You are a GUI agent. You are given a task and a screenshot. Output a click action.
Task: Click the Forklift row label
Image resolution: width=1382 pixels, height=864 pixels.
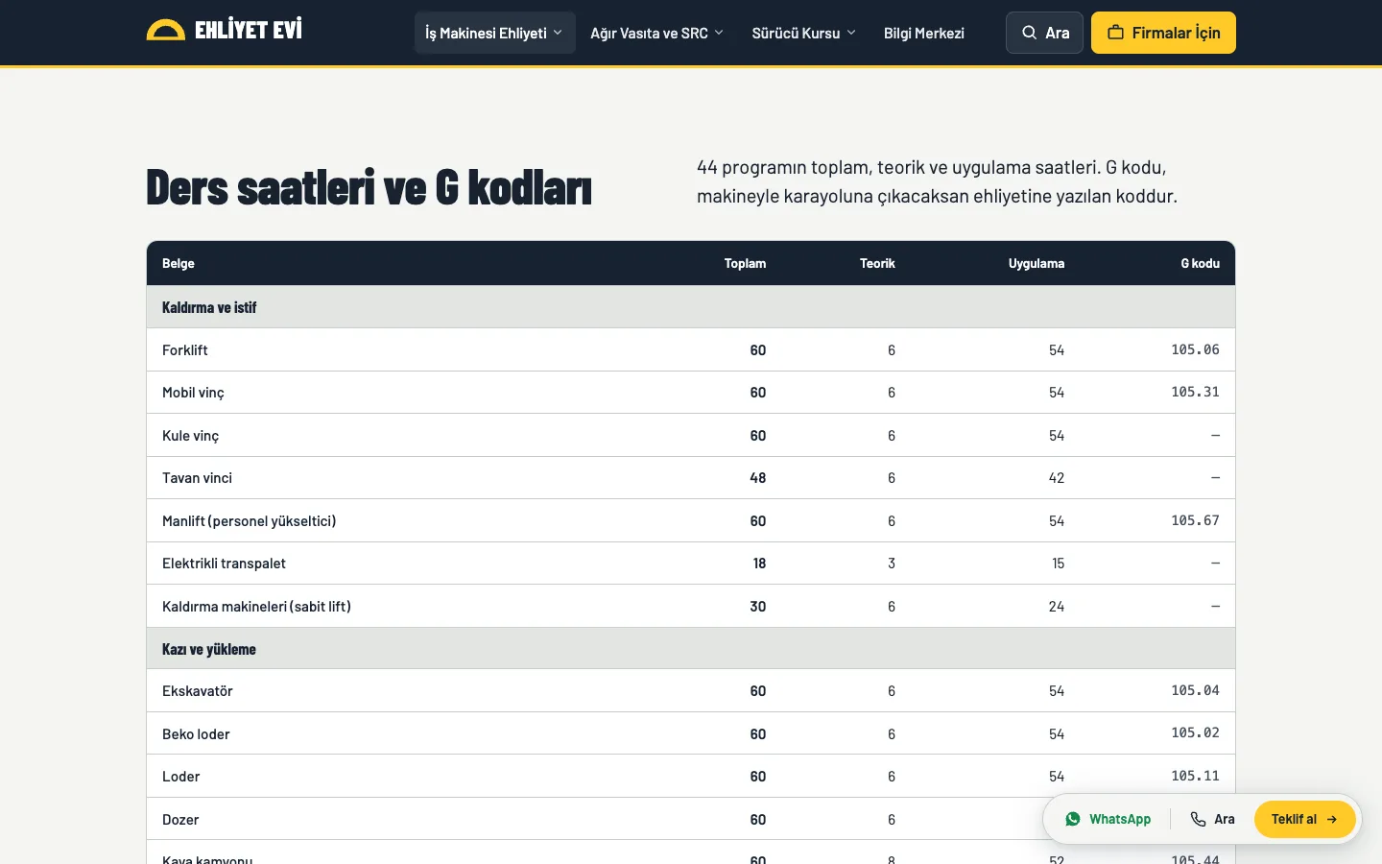(185, 350)
